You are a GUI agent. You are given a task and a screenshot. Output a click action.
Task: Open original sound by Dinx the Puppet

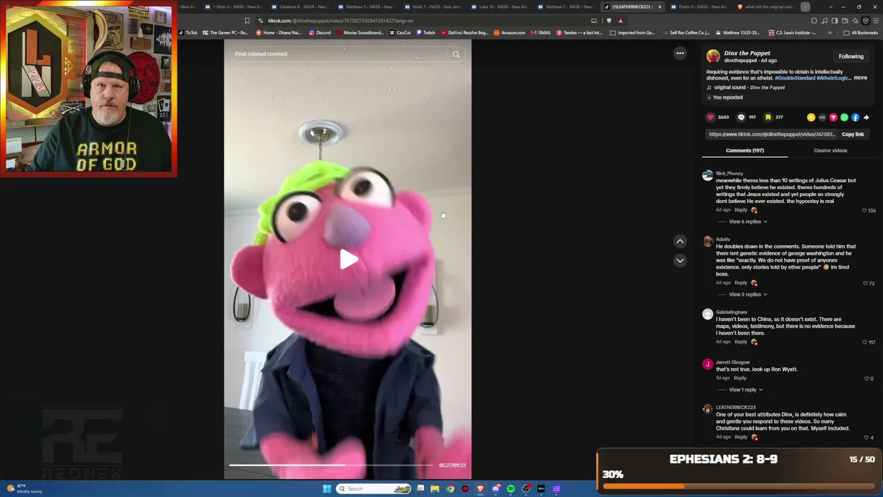click(749, 88)
